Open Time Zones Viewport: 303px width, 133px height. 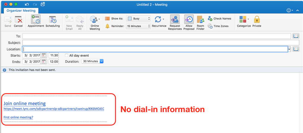click(218, 26)
